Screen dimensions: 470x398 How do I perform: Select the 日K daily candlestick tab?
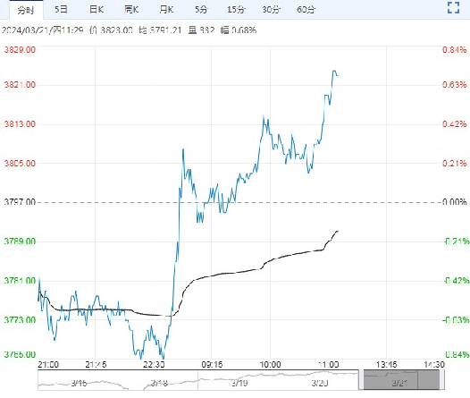pos(97,10)
